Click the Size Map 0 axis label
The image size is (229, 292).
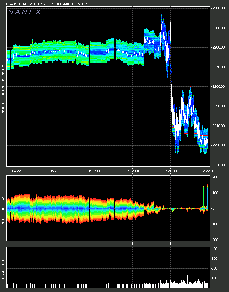coord(214,208)
